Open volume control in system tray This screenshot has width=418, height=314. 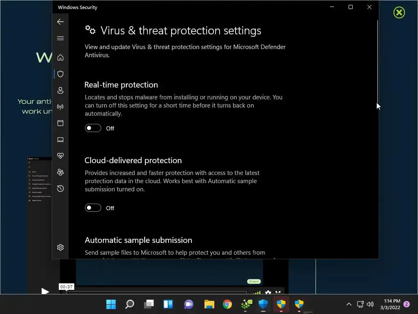[x=370, y=304]
